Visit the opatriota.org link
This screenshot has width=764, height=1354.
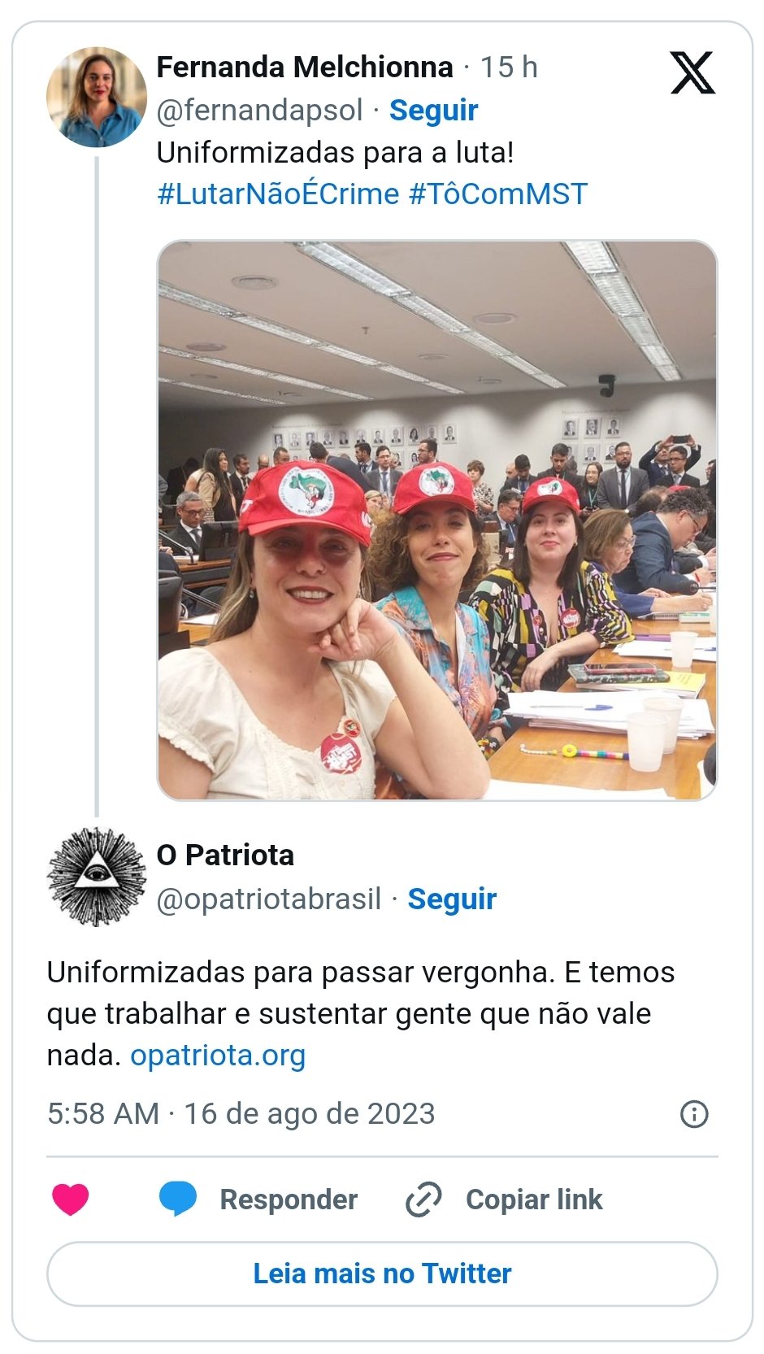click(218, 1055)
